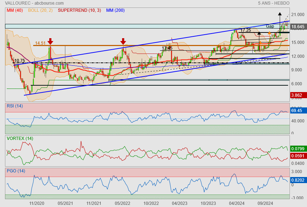The height and width of the screenshot is (207, 307).
Task: Select the 40.000 RSI axis label
Action: tap(298, 121)
